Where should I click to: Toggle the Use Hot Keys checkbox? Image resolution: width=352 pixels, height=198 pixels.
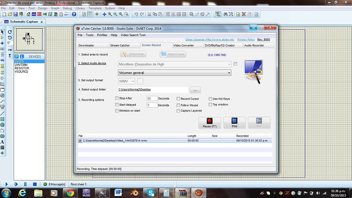pos(210,99)
